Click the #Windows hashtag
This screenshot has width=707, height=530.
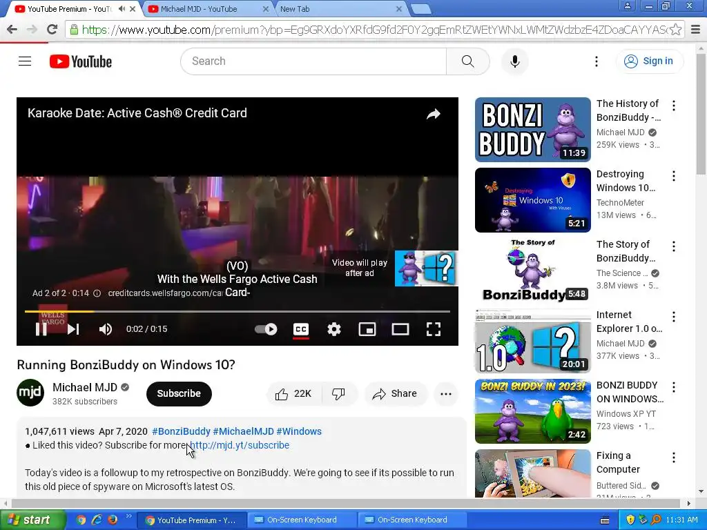point(299,431)
